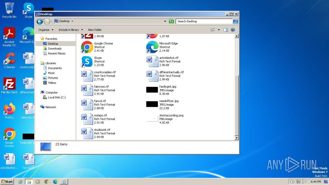
Task: Open the view options dropdown arrow
Action: click(219, 30)
